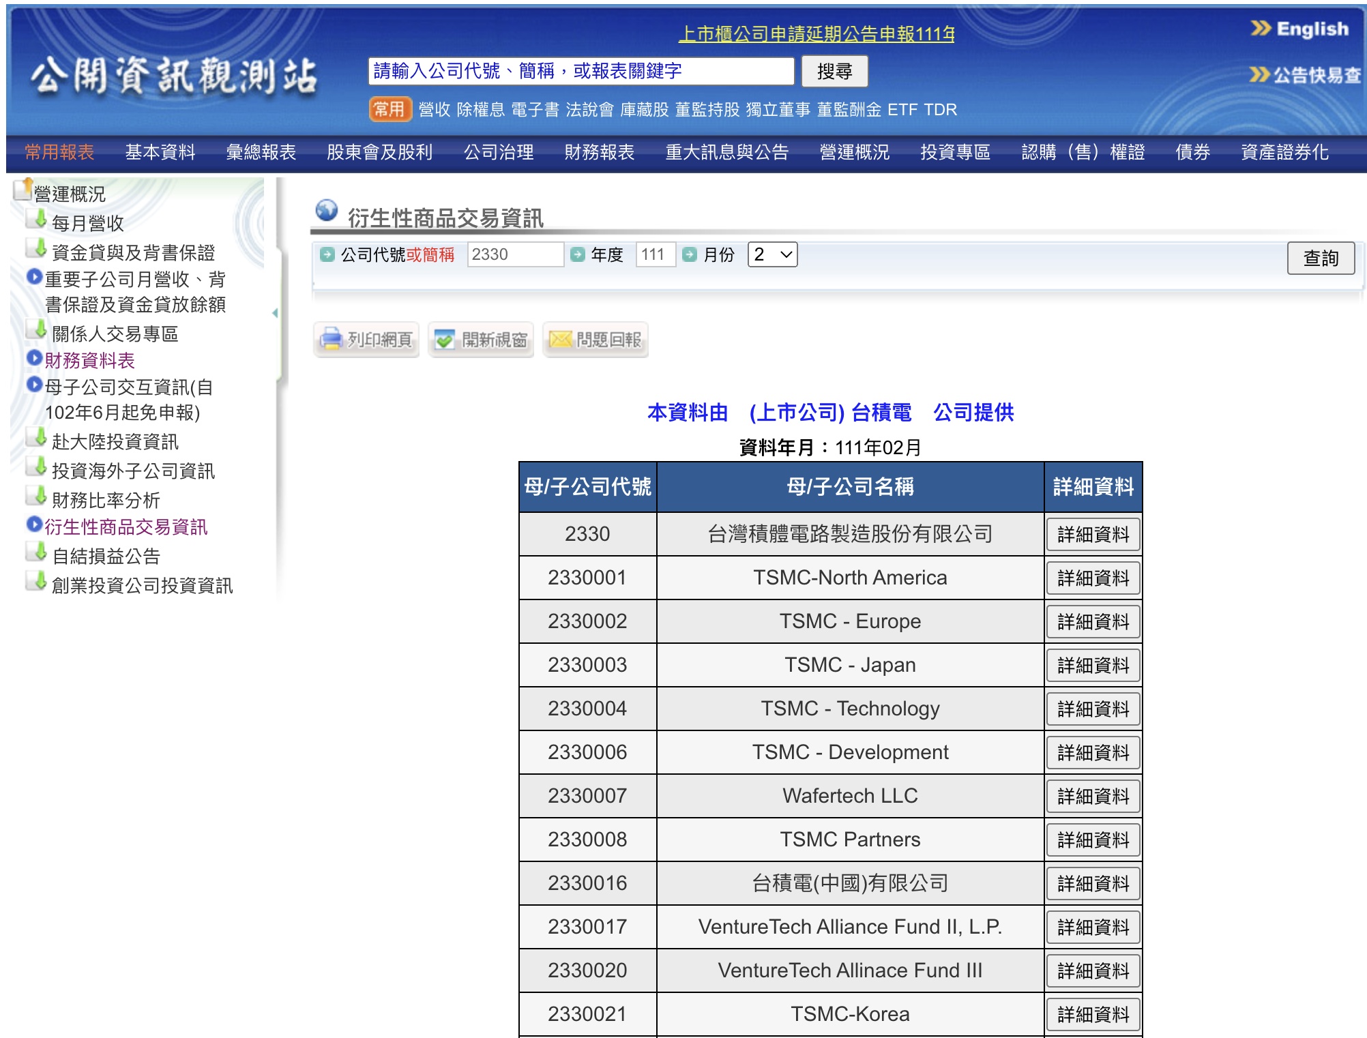Focus the top keyword search field
This screenshot has width=1367, height=1038.
click(581, 71)
